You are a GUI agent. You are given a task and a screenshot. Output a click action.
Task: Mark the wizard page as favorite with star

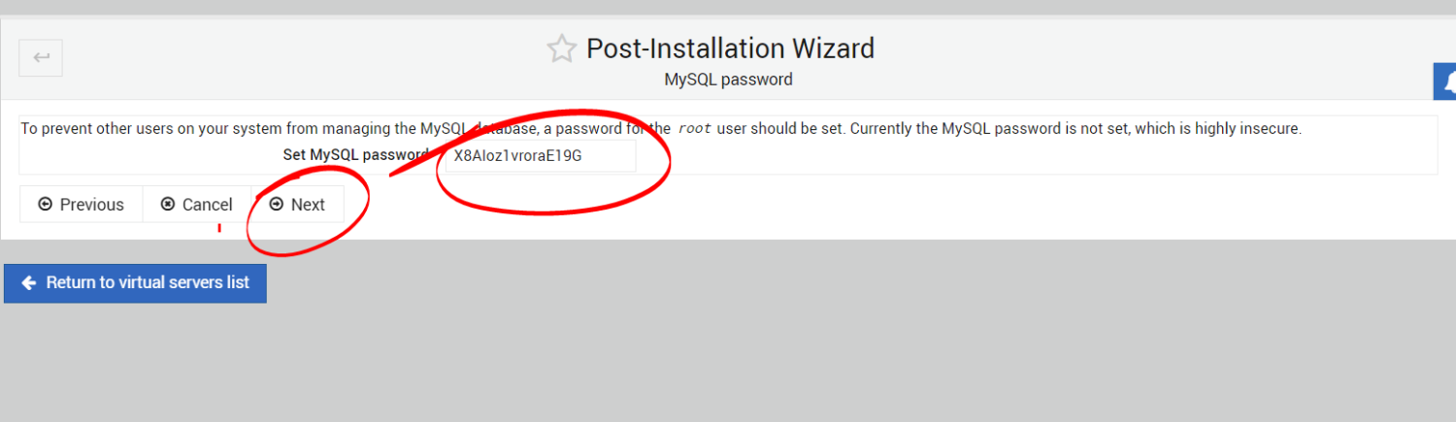562,49
